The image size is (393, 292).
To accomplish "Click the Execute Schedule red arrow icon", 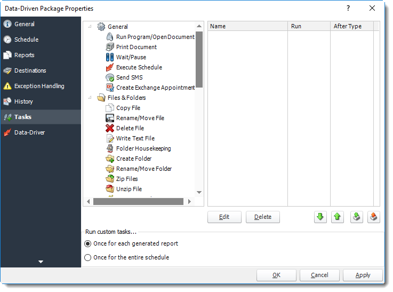I will coord(109,67).
